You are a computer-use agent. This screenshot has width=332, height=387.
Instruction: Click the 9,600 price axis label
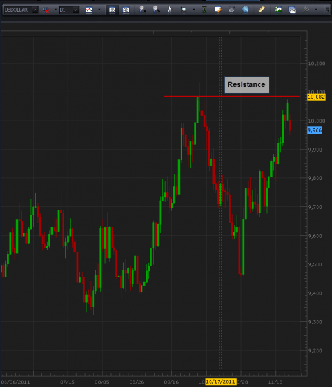315,236
